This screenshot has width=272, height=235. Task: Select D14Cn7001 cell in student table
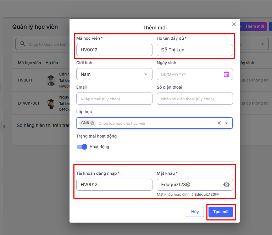29,103
